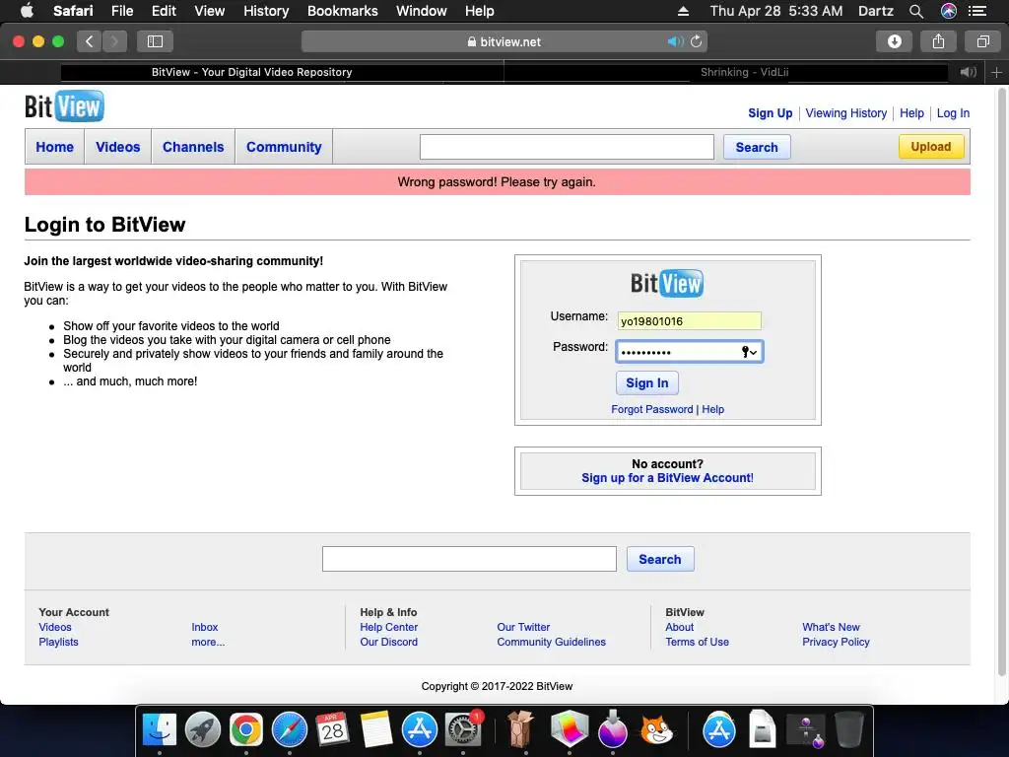The image size is (1009, 757).
Task: Switch to Shrinking - VidLii tab
Action: (745, 72)
